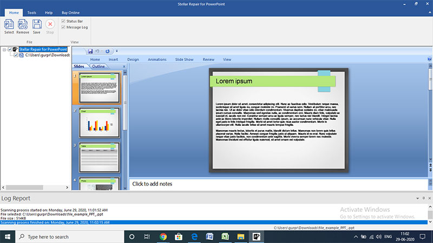The height and width of the screenshot is (243, 433).
Task: Pin the Log Report panel
Action: [424, 198]
